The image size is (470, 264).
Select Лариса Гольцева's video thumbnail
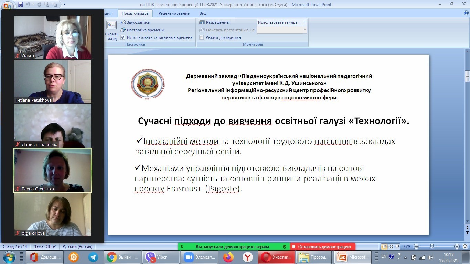pyautogui.click(x=53, y=126)
